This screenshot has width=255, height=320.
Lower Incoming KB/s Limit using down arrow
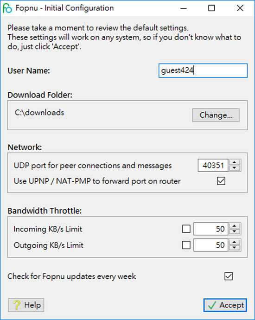(x=235, y=231)
